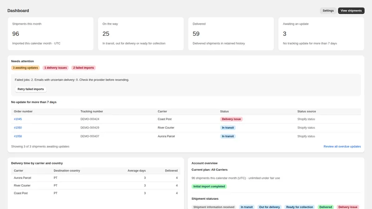This screenshot has width=372, height=209.
Task: Click the Status source column header
Action: point(306,111)
